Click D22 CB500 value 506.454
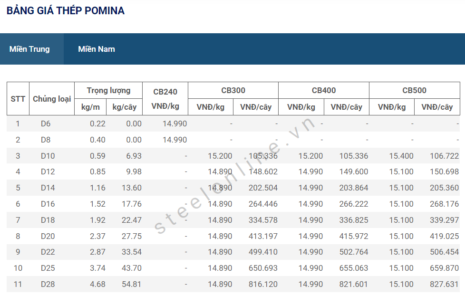Screen dimensions: 465x295 point(444,252)
